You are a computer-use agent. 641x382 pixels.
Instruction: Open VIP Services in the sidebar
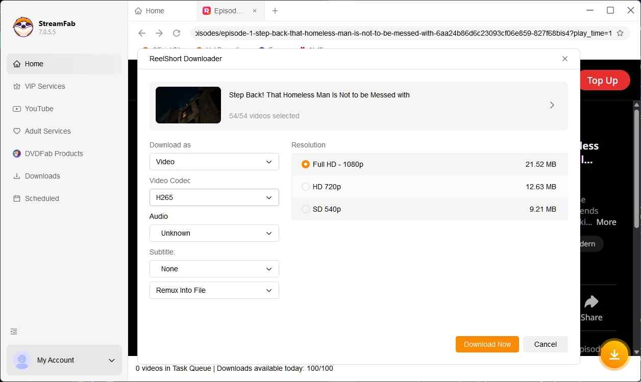(x=64, y=86)
